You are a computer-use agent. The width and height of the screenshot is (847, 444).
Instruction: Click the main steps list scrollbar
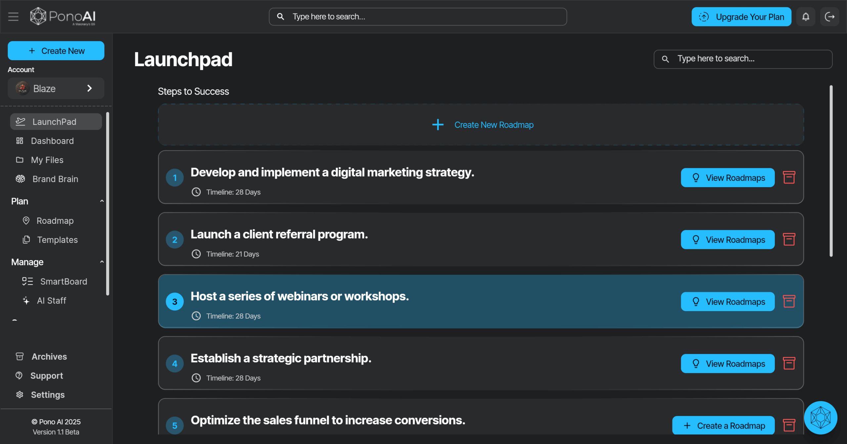pos(831,171)
